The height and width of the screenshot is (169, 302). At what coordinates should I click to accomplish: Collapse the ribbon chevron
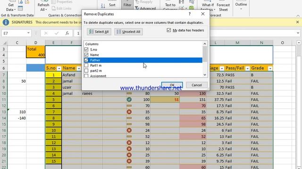coord(298,15)
